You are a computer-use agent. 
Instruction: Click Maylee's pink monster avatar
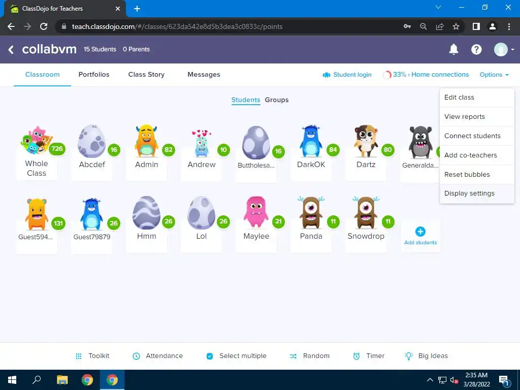point(256,212)
